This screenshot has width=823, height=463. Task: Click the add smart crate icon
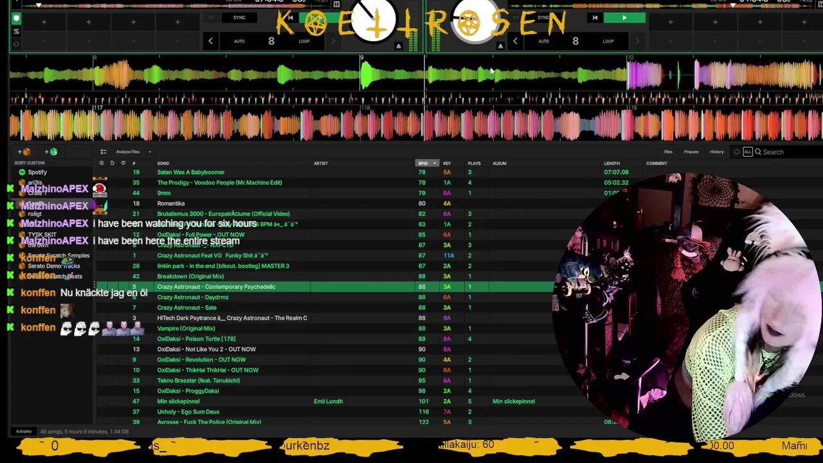51,152
